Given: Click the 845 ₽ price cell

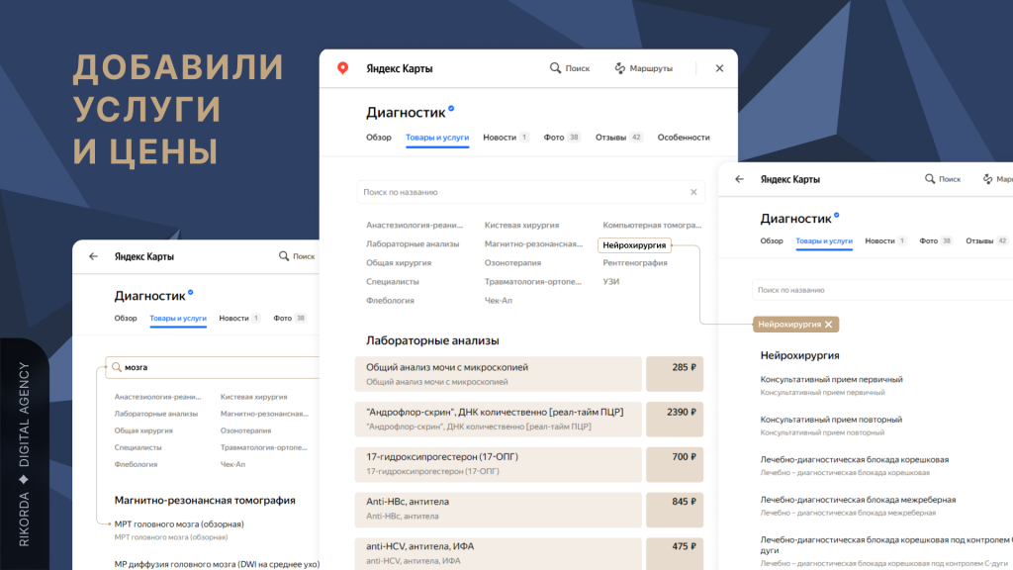Looking at the screenshot, I should coord(675,510).
